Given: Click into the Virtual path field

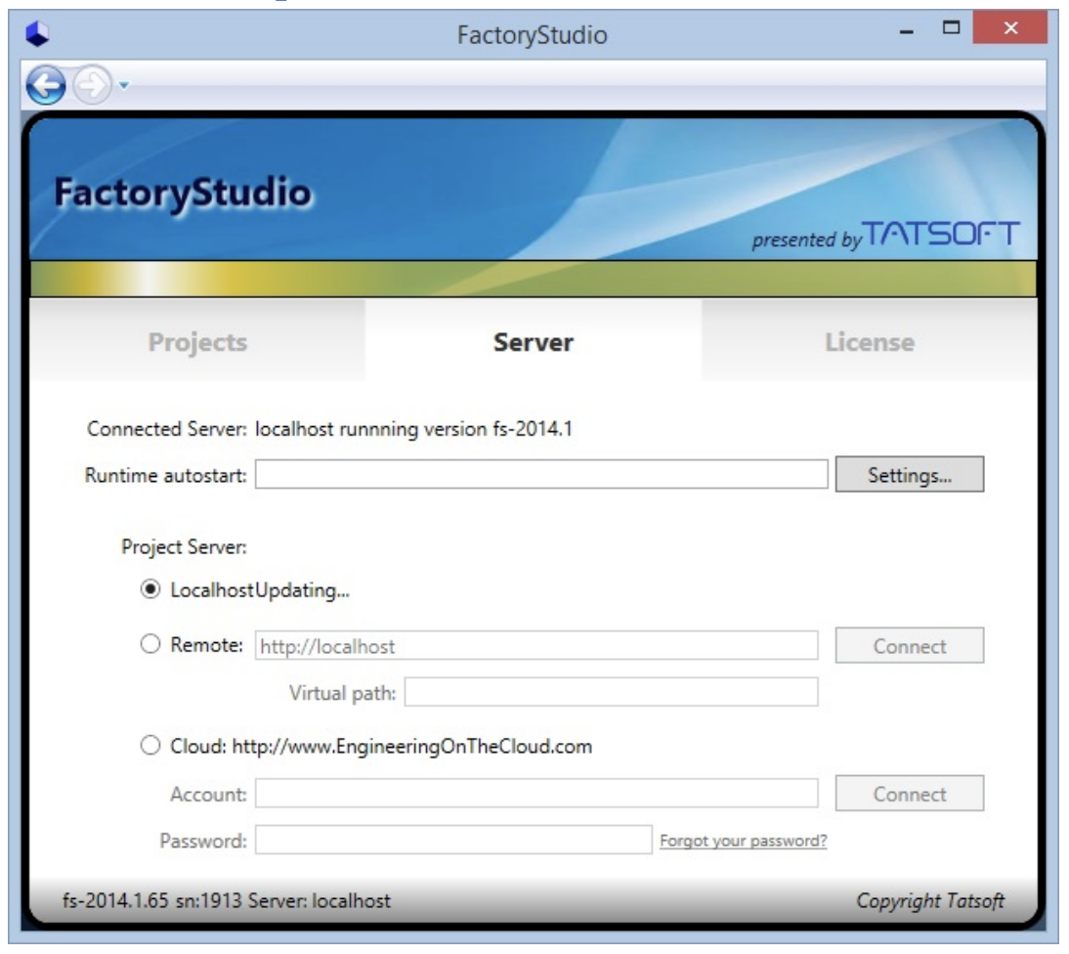Looking at the screenshot, I should click(611, 693).
